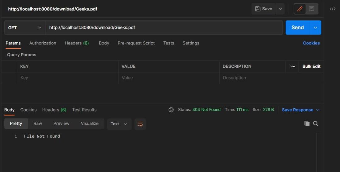Switch to the request Body tab
This screenshot has height=172, width=340.
tap(104, 43)
